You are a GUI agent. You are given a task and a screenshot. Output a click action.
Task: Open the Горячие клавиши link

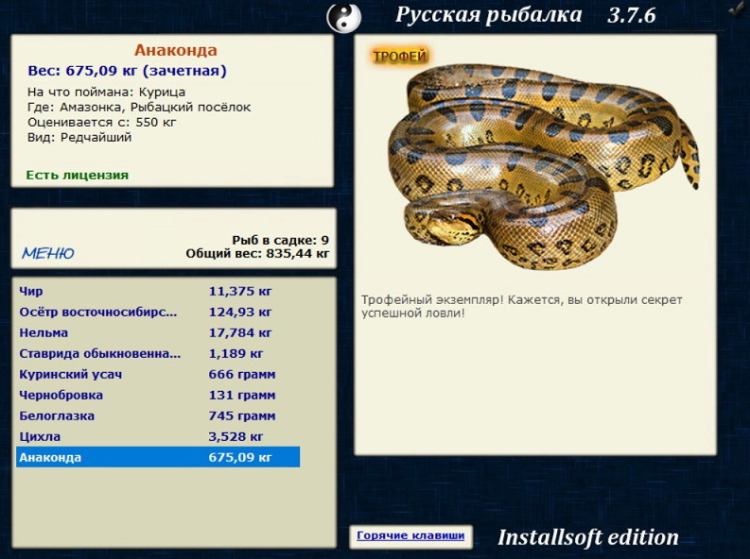410,535
